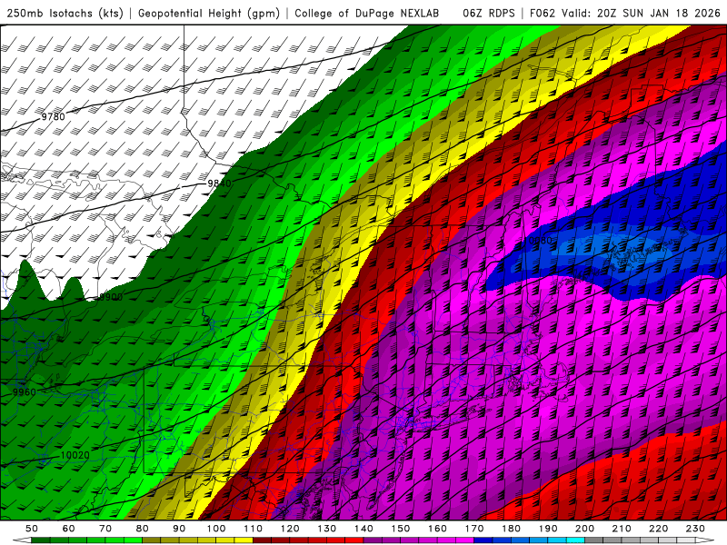Click the 130 label on the color scale
The width and height of the screenshot is (727, 545).
pos(327,529)
